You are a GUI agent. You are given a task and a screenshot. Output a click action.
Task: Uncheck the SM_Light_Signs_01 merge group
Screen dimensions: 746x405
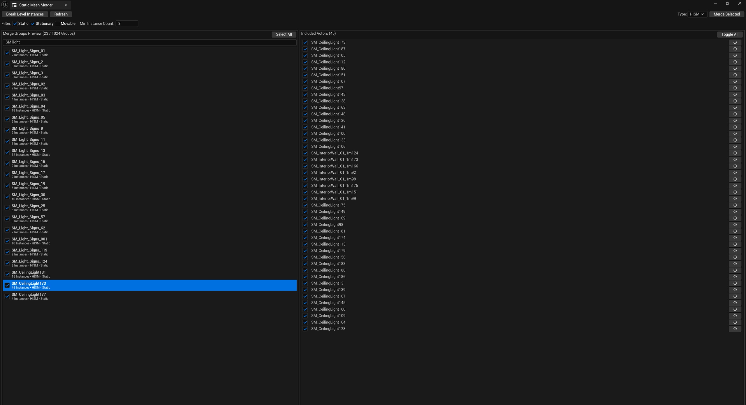[7, 53]
